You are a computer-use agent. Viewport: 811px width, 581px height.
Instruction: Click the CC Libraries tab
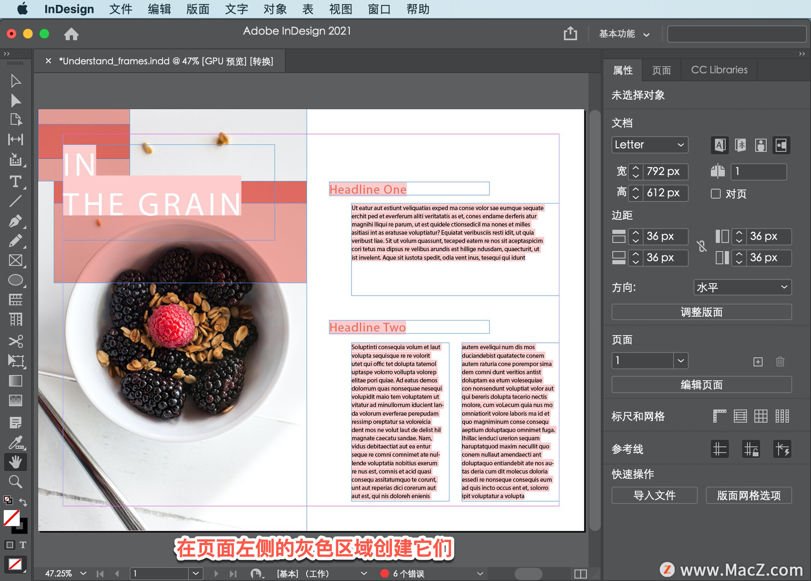click(x=718, y=70)
